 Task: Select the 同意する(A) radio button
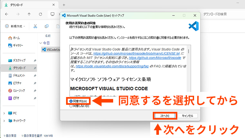[71, 101]
